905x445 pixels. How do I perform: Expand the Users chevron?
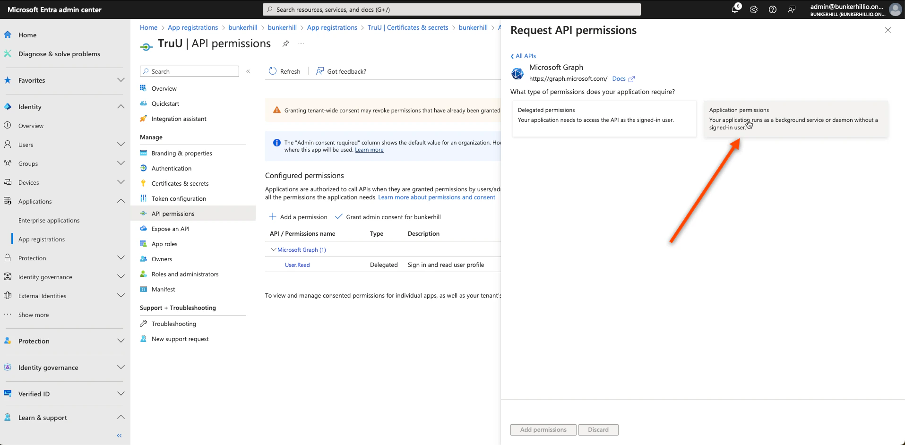tap(121, 144)
